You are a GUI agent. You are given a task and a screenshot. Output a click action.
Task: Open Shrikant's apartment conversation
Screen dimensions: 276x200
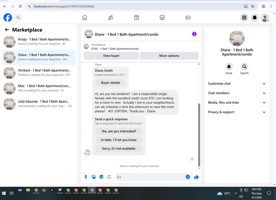(x=39, y=73)
